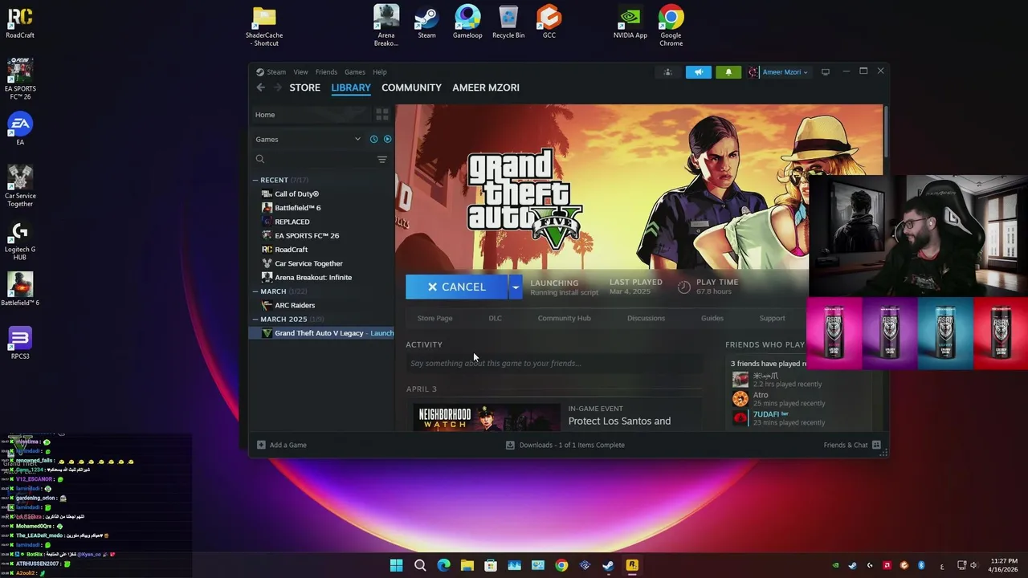This screenshot has width=1028, height=578.
Task: Open Add a Game plus icon
Action: tap(261, 445)
